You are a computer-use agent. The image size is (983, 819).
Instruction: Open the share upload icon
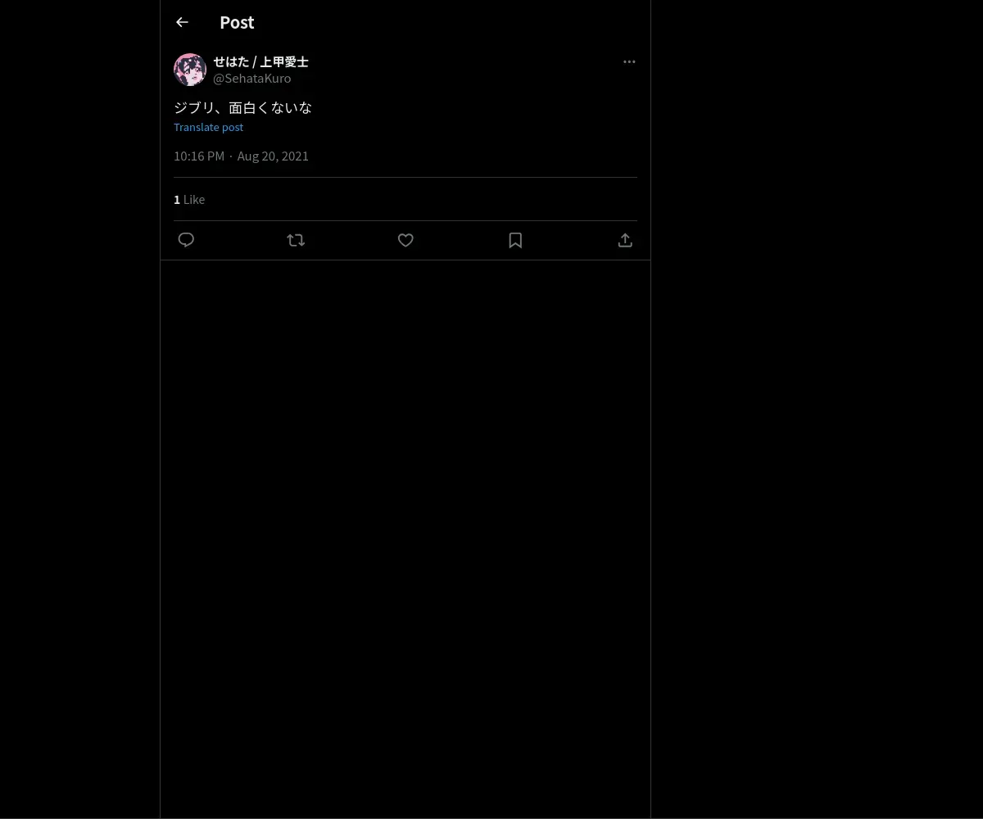[x=625, y=240]
